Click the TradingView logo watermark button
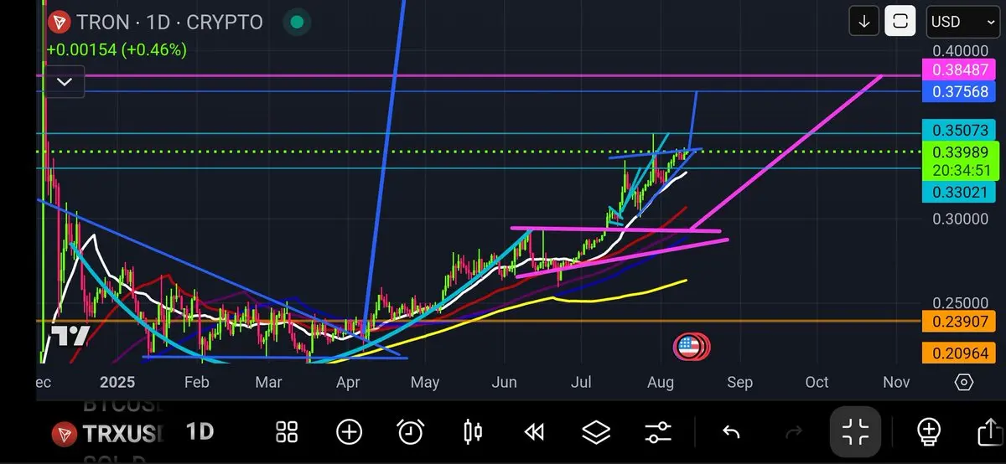This screenshot has height=464, width=1006. [x=70, y=336]
